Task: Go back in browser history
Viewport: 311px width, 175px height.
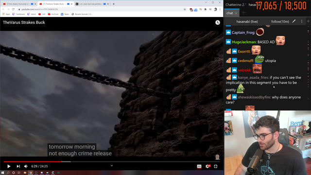Action: 3,9
